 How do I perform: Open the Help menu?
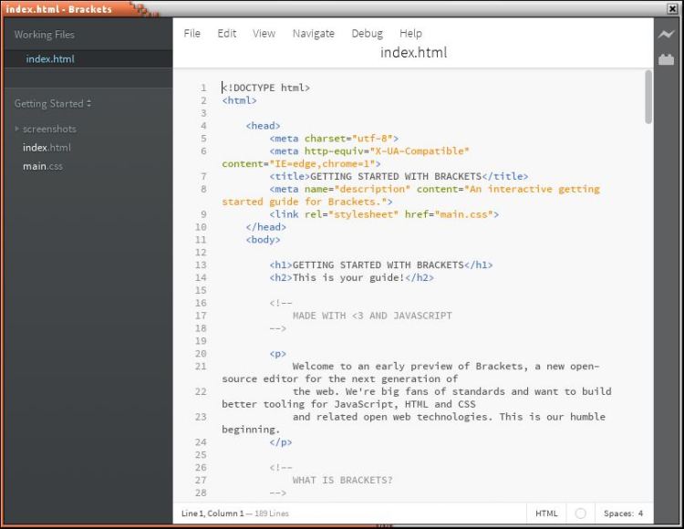click(x=410, y=34)
